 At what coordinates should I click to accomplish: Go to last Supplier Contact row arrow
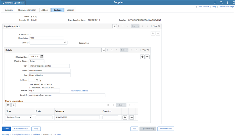[x=148, y=26]
